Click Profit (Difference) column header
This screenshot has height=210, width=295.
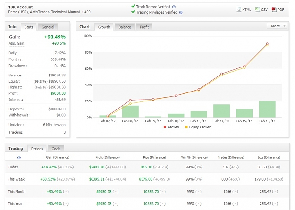(108, 157)
